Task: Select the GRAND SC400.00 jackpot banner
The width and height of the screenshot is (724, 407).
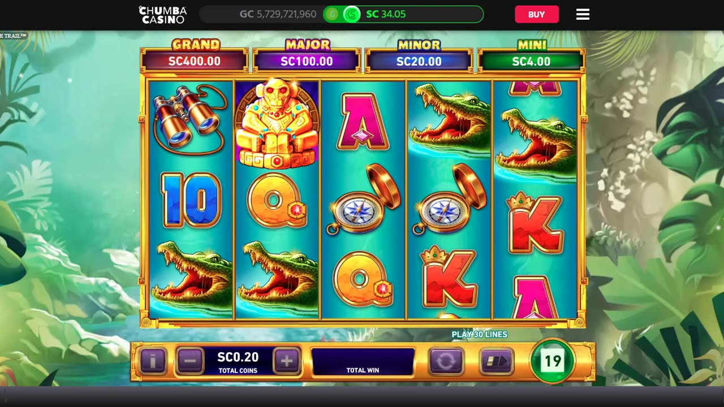Action: (195, 56)
